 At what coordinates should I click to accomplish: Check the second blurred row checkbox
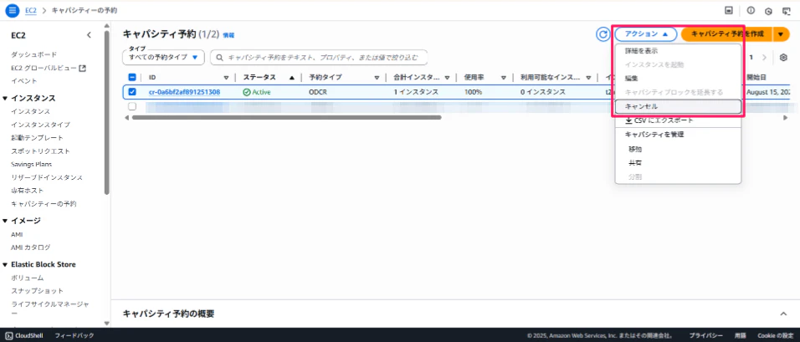132,106
